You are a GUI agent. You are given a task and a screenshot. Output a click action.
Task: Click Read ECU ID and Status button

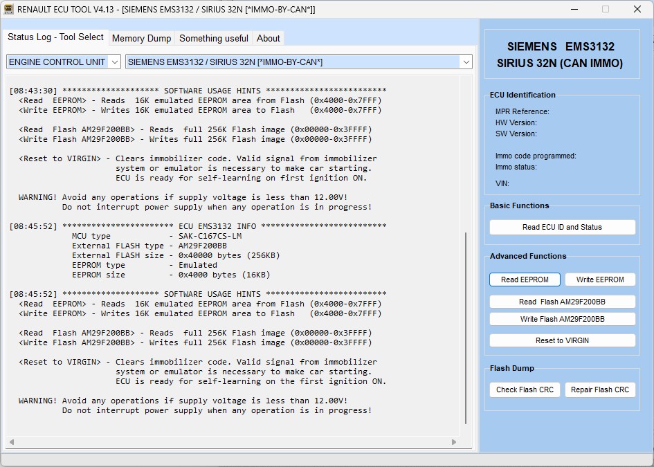pos(562,227)
